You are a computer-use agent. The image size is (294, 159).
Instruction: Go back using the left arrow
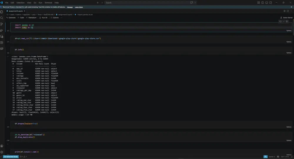point(98,3)
